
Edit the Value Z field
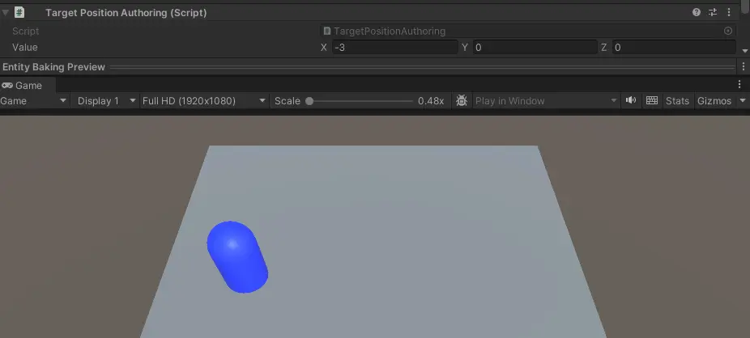pos(674,47)
